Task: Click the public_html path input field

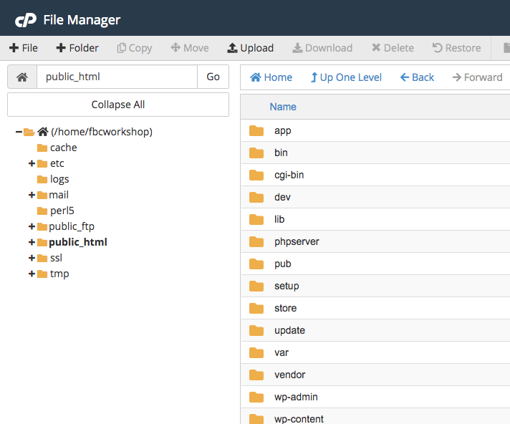Action: pos(117,77)
